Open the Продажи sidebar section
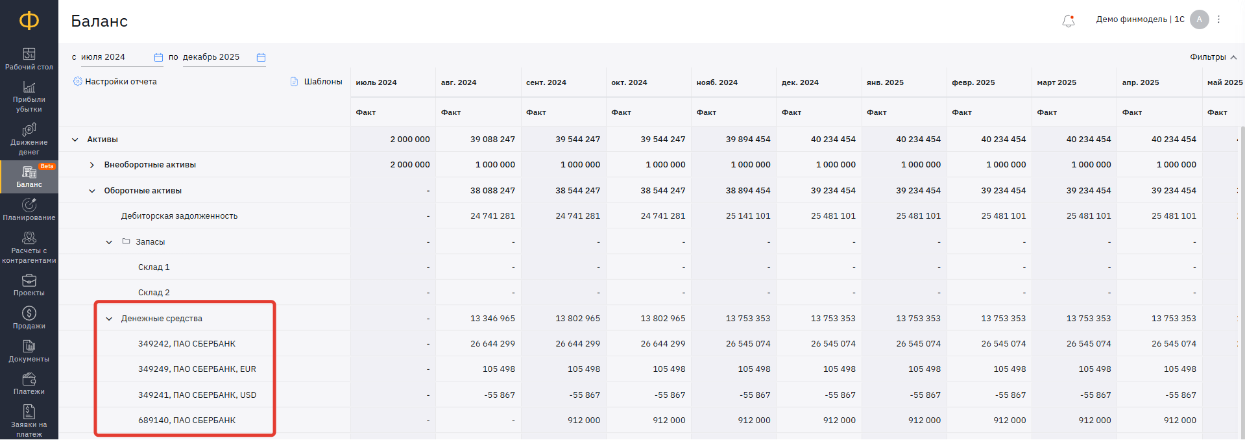The width and height of the screenshot is (1245, 440). point(29,318)
